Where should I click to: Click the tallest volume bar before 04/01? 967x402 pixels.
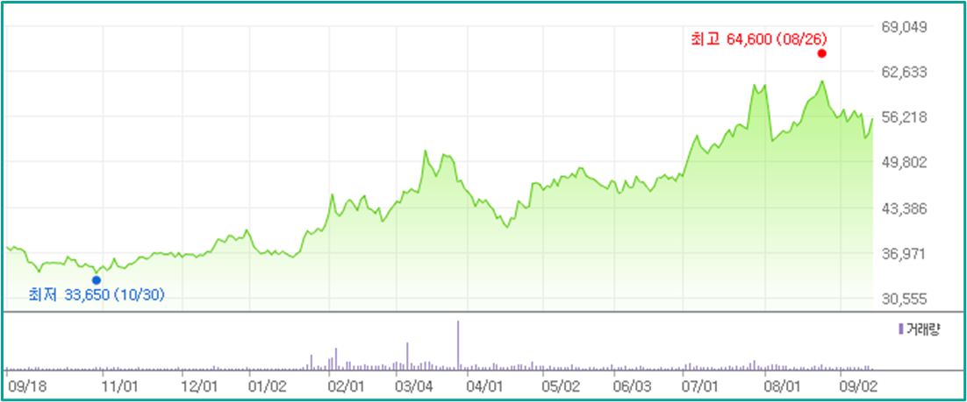[x=458, y=345]
